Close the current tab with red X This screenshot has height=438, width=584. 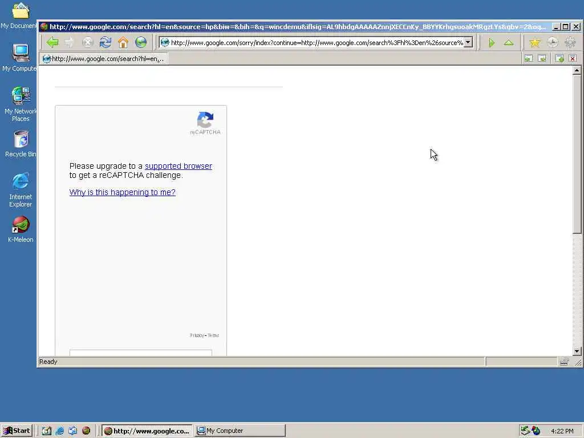point(573,58)
